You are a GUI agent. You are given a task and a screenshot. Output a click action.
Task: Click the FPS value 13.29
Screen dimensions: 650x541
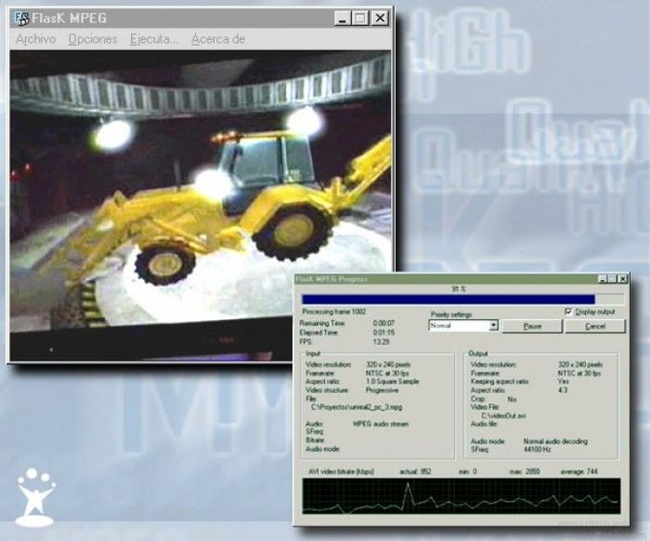pyautogui.click(x=381, y=342)
